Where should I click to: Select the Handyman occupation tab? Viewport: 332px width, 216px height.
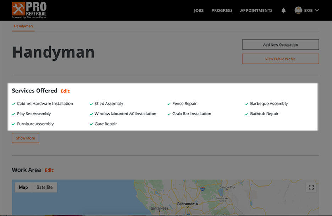[x=23, y=26]
